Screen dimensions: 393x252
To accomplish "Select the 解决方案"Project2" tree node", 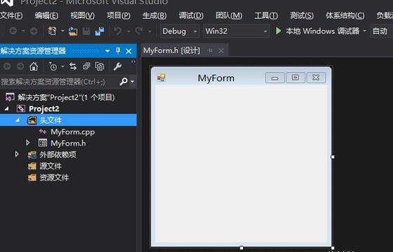I will coord(66,97).
